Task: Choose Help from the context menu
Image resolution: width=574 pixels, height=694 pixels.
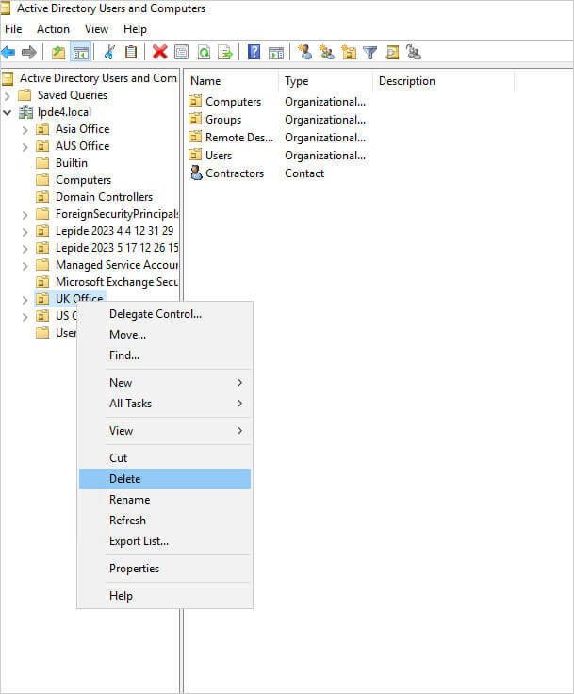Action: [x=165, y=596]
